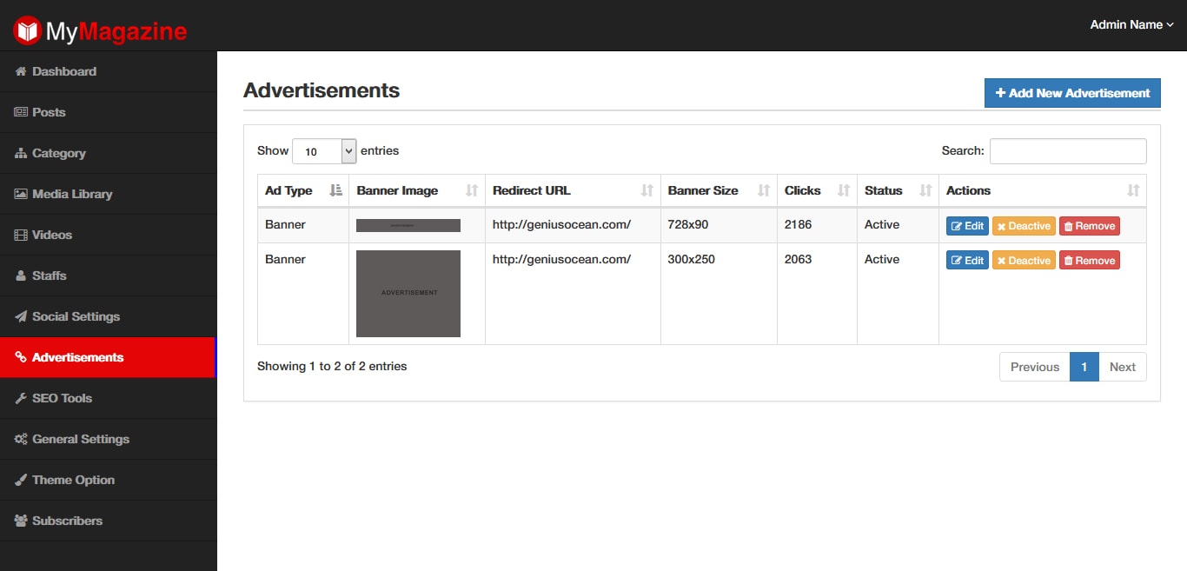Click the 300x250 advertisement banner thumbnail
Screen dimensions: 1187x571
(x=408, y=294)
